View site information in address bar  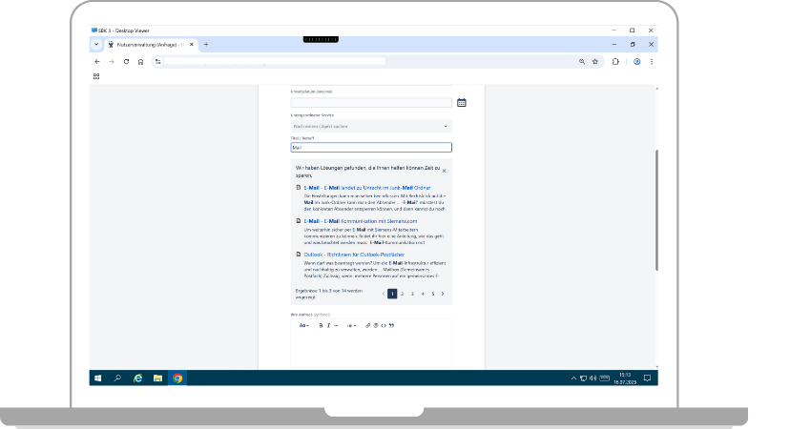coord(158,62)
